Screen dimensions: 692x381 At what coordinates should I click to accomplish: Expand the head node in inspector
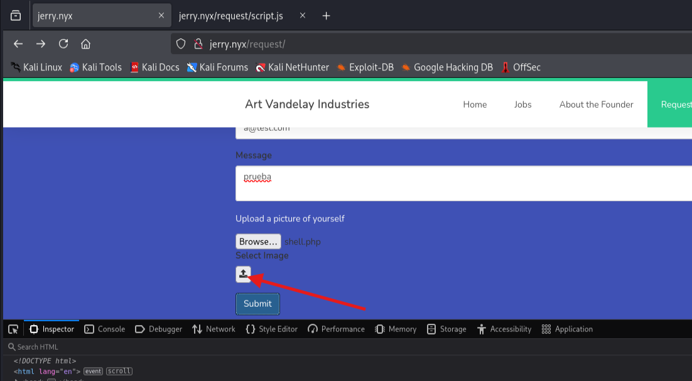tap(18, 379)
